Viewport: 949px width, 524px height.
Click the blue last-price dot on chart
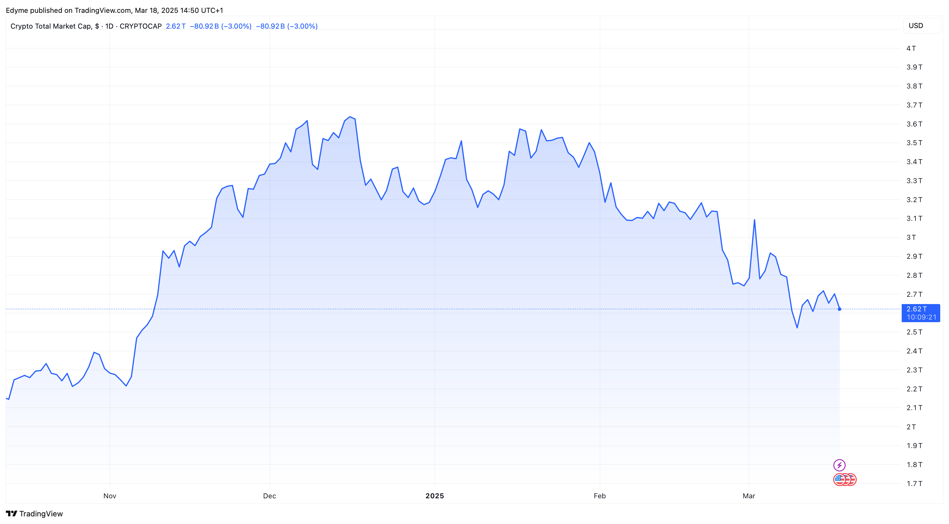pos(839,309)
